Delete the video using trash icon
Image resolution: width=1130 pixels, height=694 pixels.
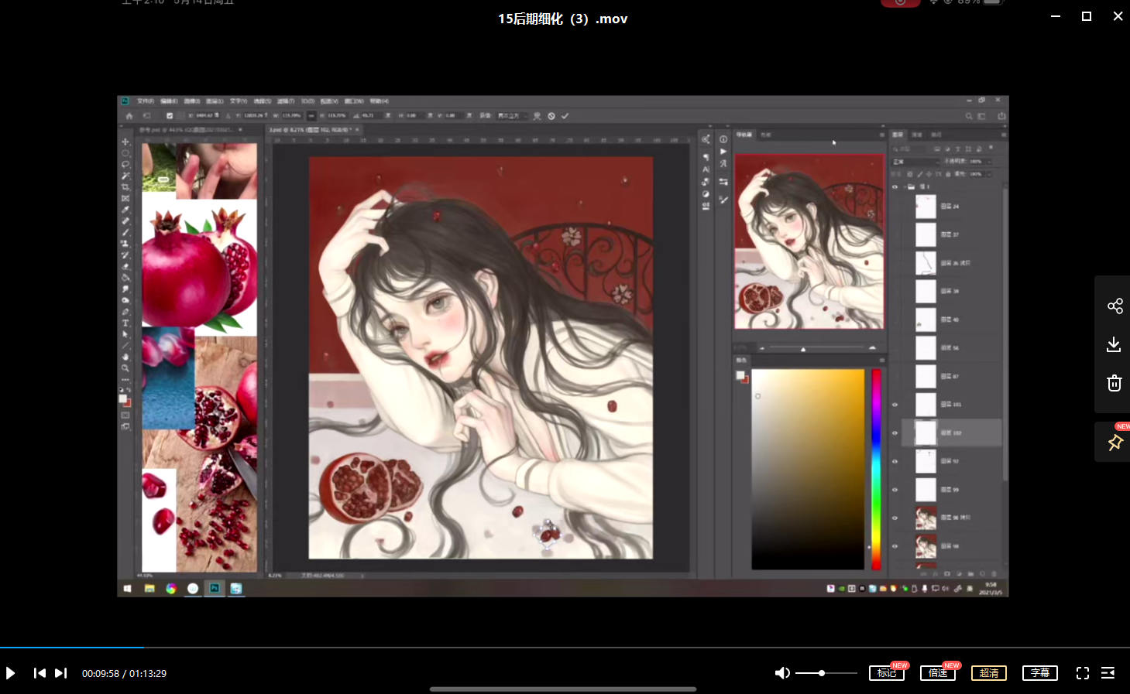pyautogui.click(x=1115, y=383)
